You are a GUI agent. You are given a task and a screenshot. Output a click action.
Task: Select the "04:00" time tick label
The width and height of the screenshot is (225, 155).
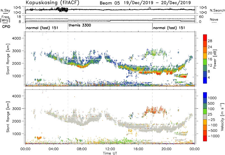[x=54, y=149]
